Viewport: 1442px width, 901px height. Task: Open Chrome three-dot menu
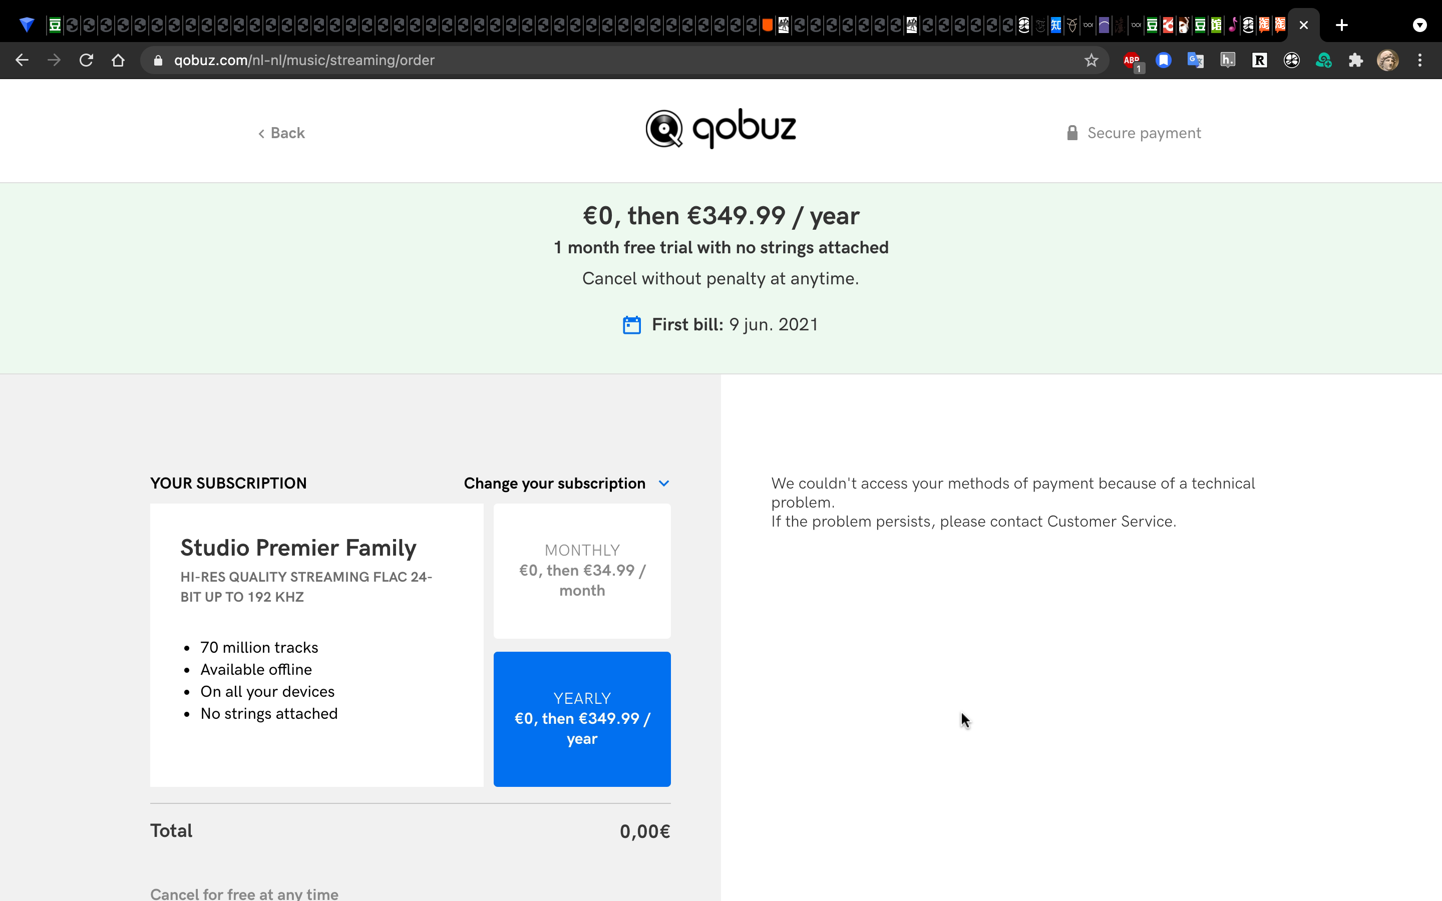1420,60
